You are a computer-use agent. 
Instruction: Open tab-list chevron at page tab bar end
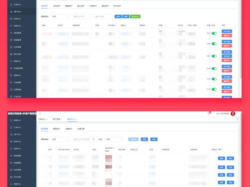[238, 119]
